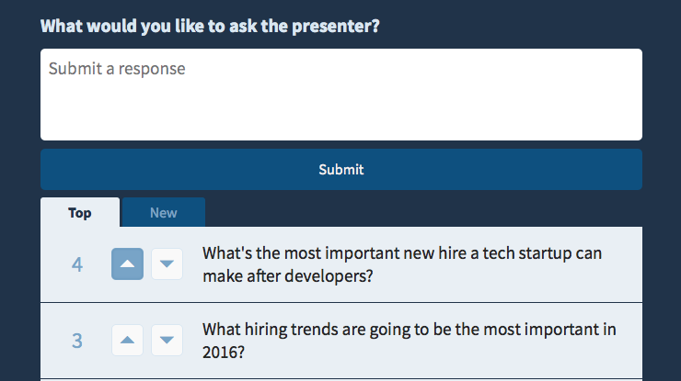
Task: Click the down triangle next to count 3
Action: pos(167,341)
